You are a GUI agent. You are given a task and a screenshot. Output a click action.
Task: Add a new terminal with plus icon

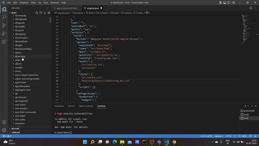(x=245, y=106)
